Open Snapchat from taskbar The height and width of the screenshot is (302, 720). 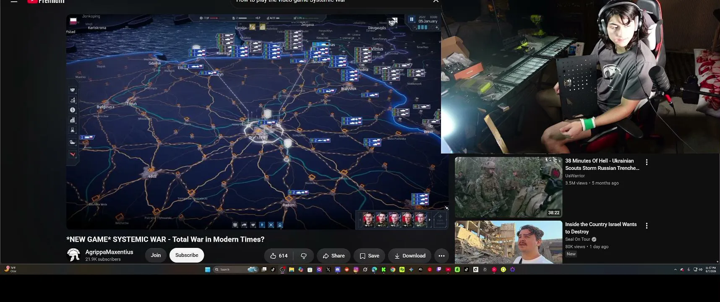(503, 270)
